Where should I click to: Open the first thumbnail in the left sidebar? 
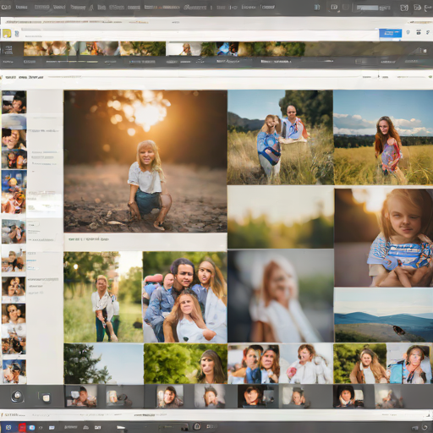click(14, 102)
